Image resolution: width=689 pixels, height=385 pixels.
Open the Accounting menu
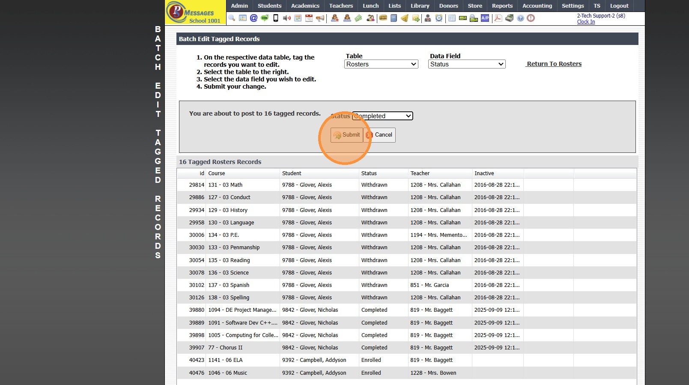click(537, 6)
